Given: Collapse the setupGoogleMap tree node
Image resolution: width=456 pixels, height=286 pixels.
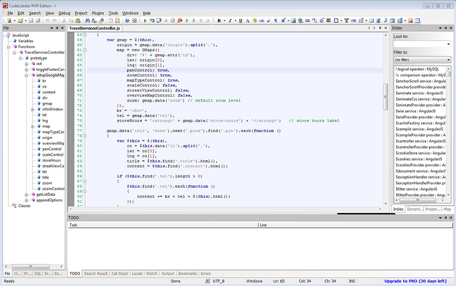Looking at the screenshot, I should click(27, 75).
